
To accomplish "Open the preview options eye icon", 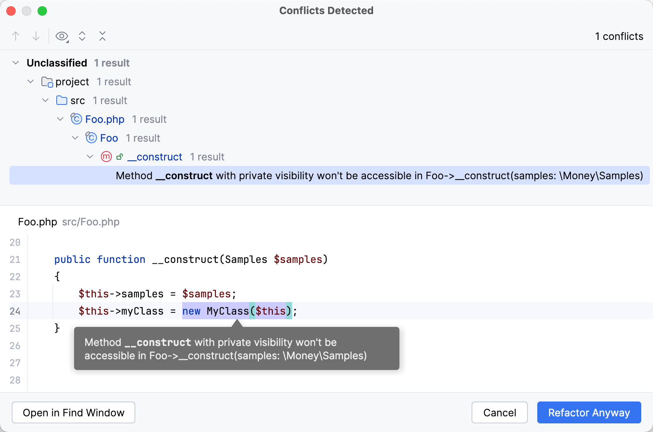I will point(62,36).
